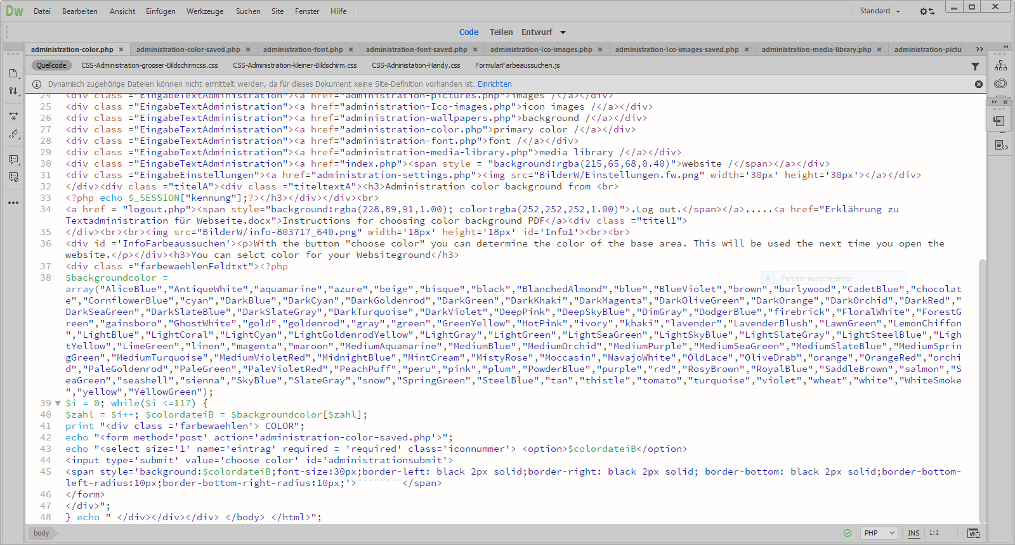Click the Einrichten link in the info bar
Viewport: 1015px width, 545px height.
pyautogui.click(x=494, y=84)
